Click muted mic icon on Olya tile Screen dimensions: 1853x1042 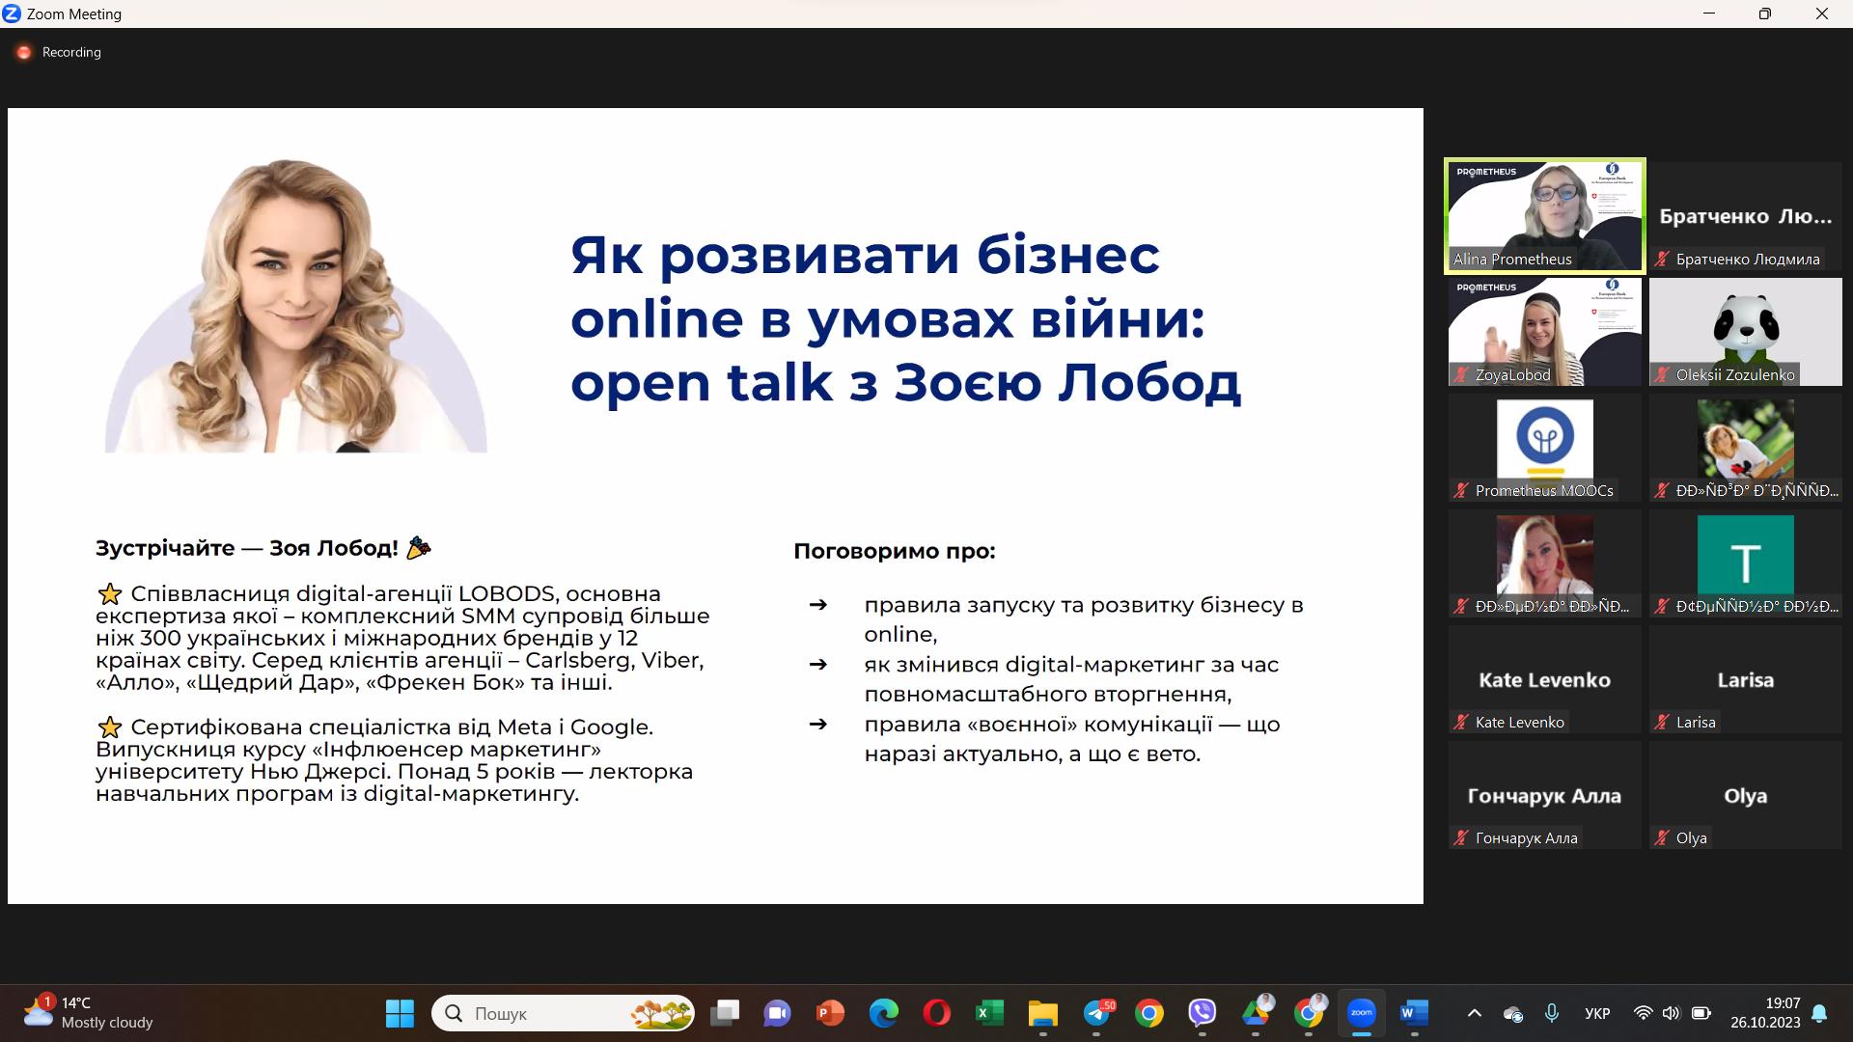(x=1662, y=838)
